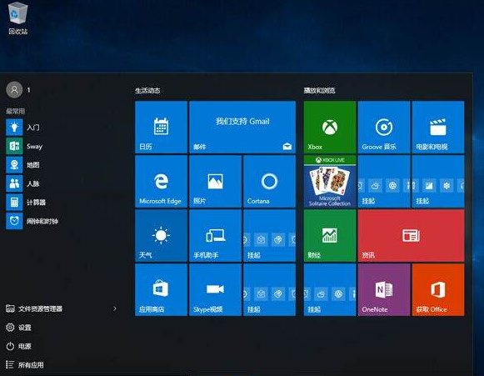This screenshot has height=376, width=484.
Task: Open 文件资源管理器 File Explorer
Action: coord(34,308)
